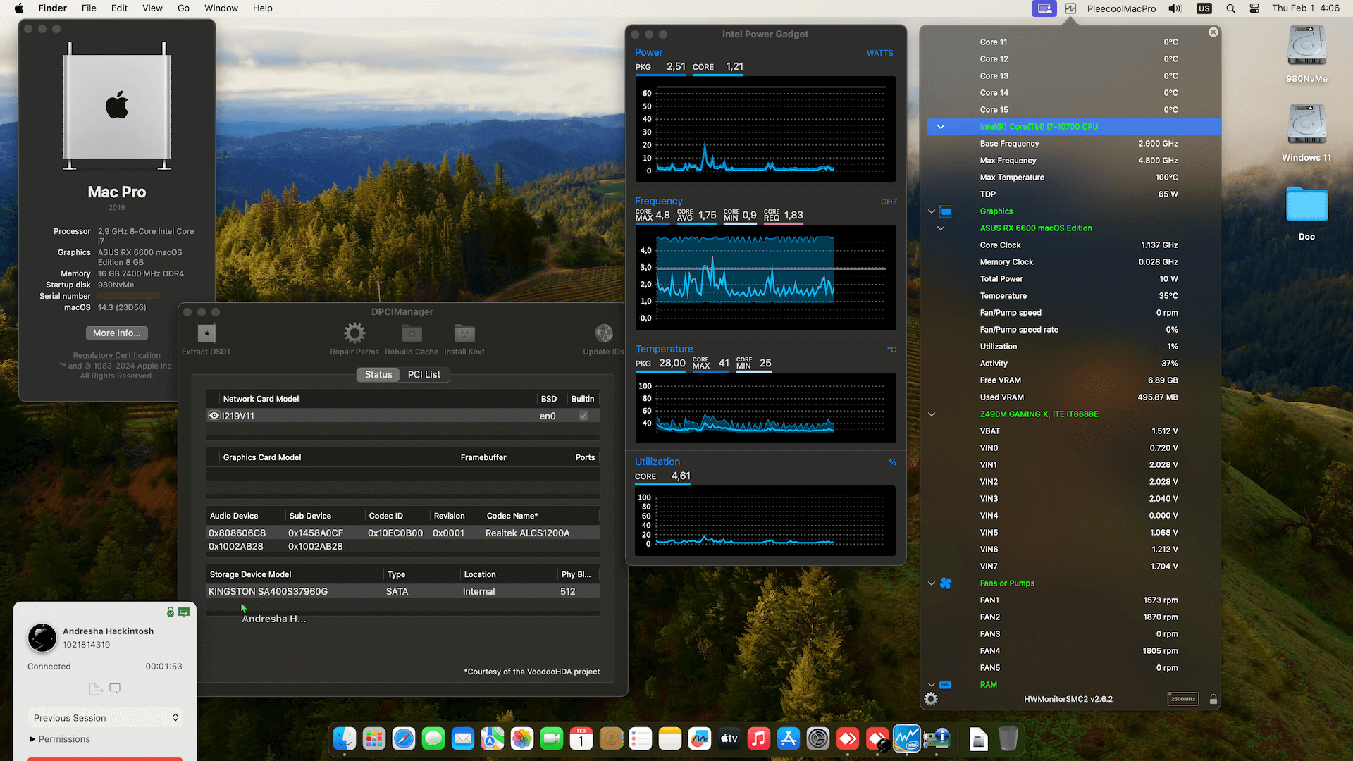The width and height of the screenshot is (1353, 761).
Task: Collapse the Fans or Pumps section
Action: (x=932, y=583)
